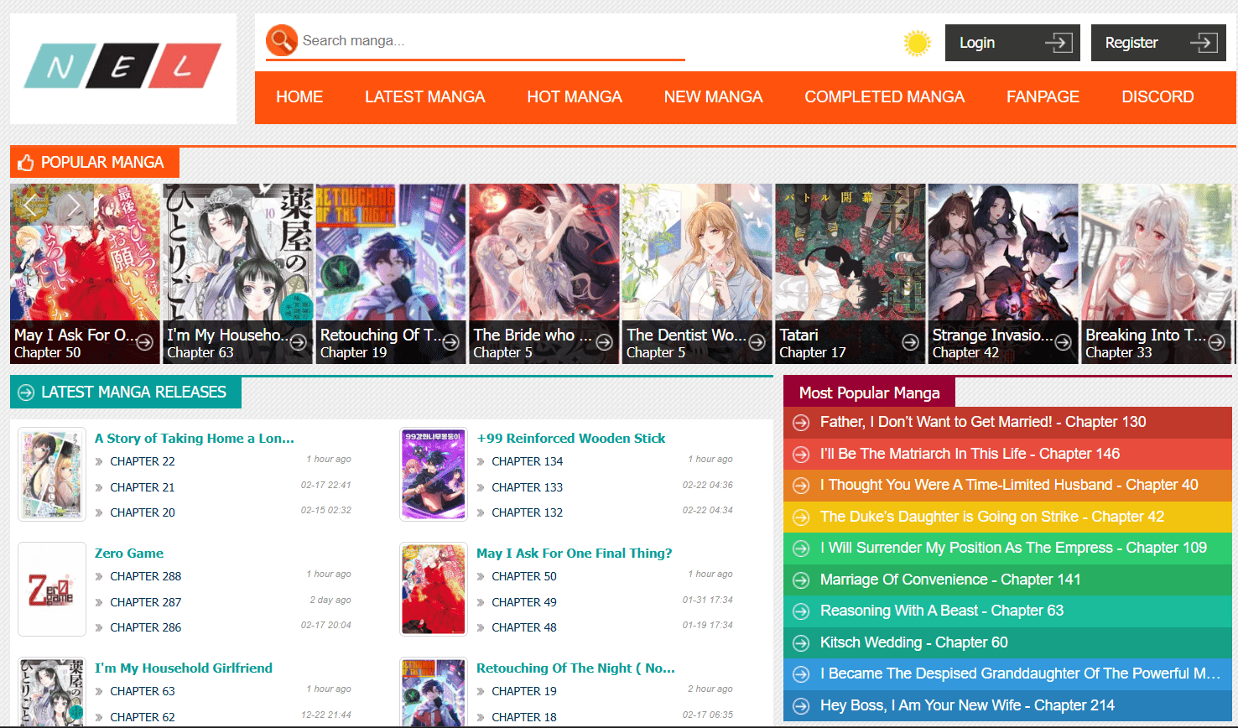Viewport: 1238px width, 728px height.
Task: Open the Login button
Action: 1012,43
